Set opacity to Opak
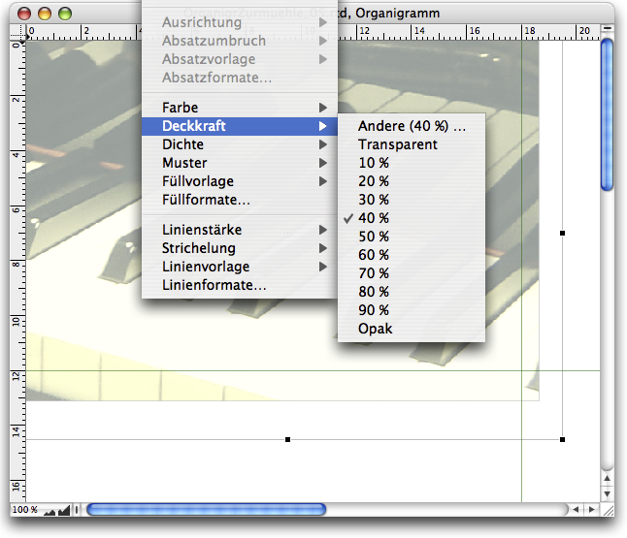Viewport: 627px width, 538px height. [x=375, y=329]
